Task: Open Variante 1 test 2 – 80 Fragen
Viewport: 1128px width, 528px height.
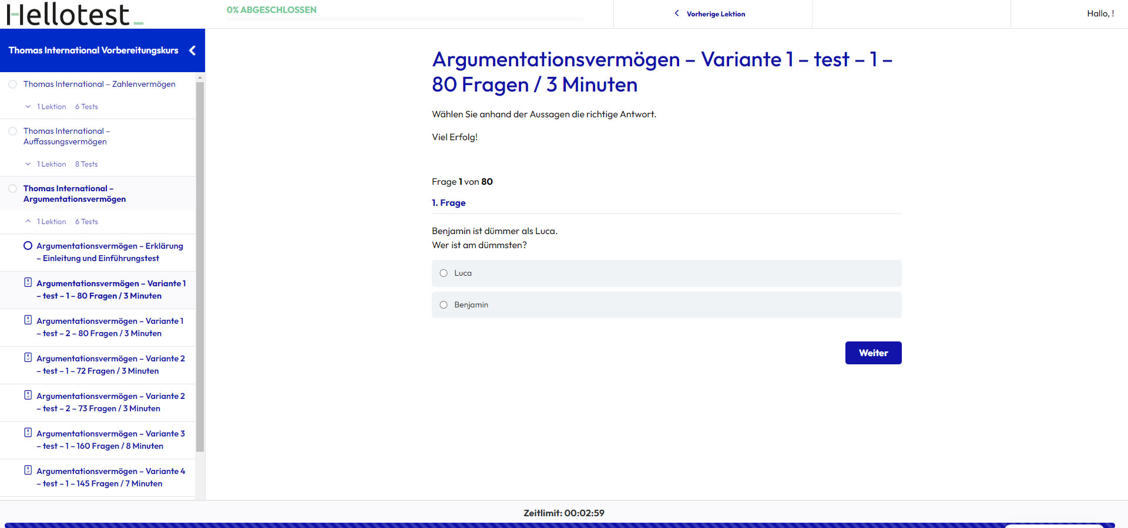Action: [x=110, y=327]
